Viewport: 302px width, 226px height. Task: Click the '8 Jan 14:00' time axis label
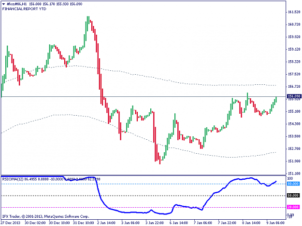[251, 223]
